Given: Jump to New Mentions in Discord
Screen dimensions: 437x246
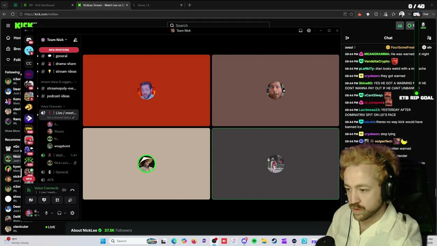Looking at the screenshot, I should [x=59, y=50].
